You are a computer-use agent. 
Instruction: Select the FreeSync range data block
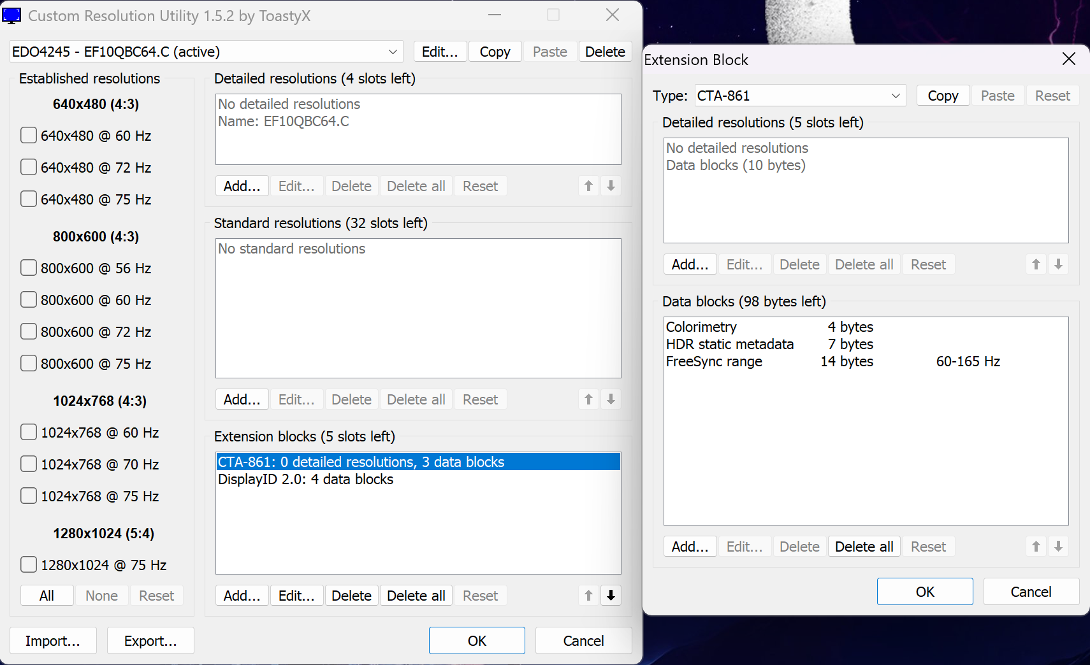coord(714,362)
